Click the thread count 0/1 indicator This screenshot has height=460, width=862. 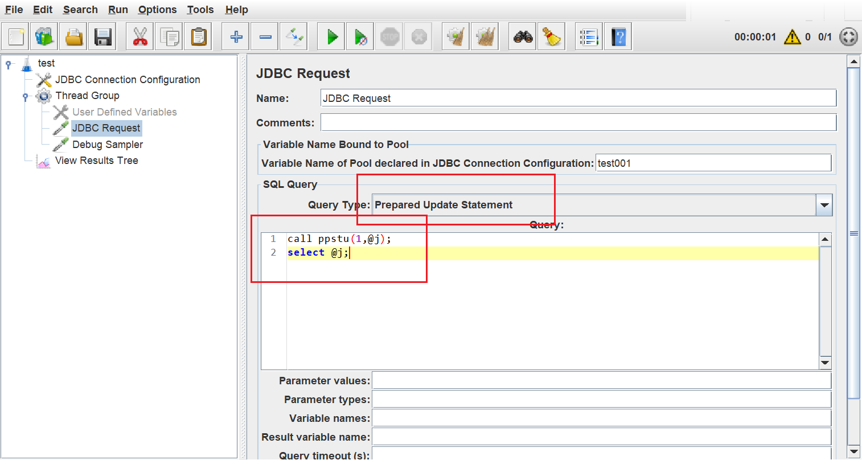824,37
